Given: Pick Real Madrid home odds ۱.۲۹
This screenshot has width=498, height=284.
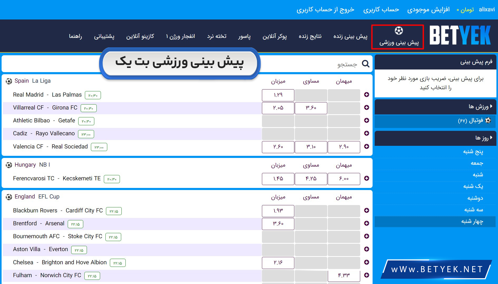Looking at the screenshot, I should (x=278, y=95).
